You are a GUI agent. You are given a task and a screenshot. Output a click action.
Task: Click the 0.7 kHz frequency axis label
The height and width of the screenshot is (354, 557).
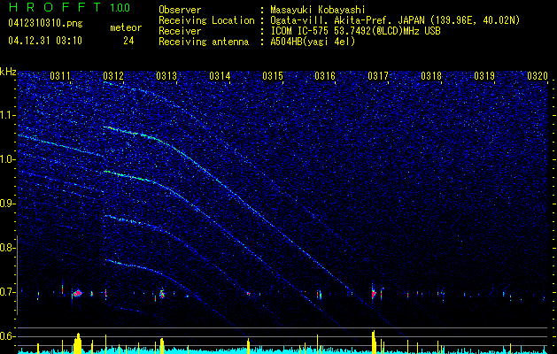click(x=7, y=292)
